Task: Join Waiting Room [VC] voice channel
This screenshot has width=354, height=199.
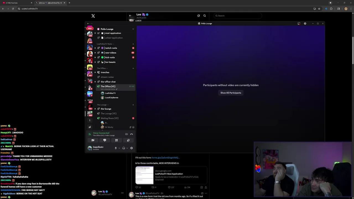Action: (115, 118)
